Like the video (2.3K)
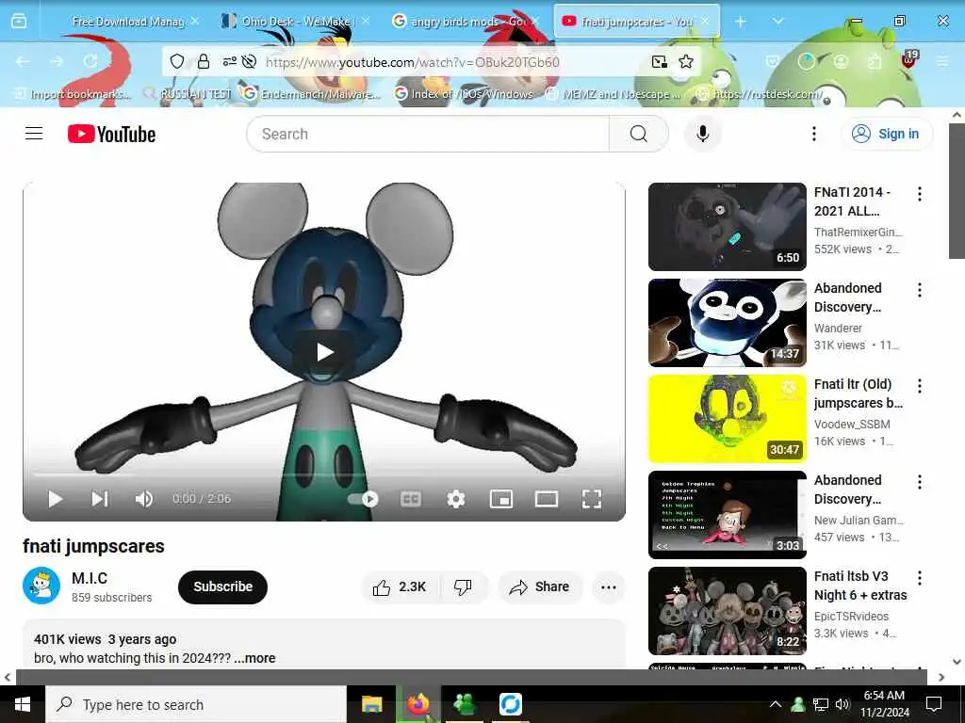 click(400, 587)
